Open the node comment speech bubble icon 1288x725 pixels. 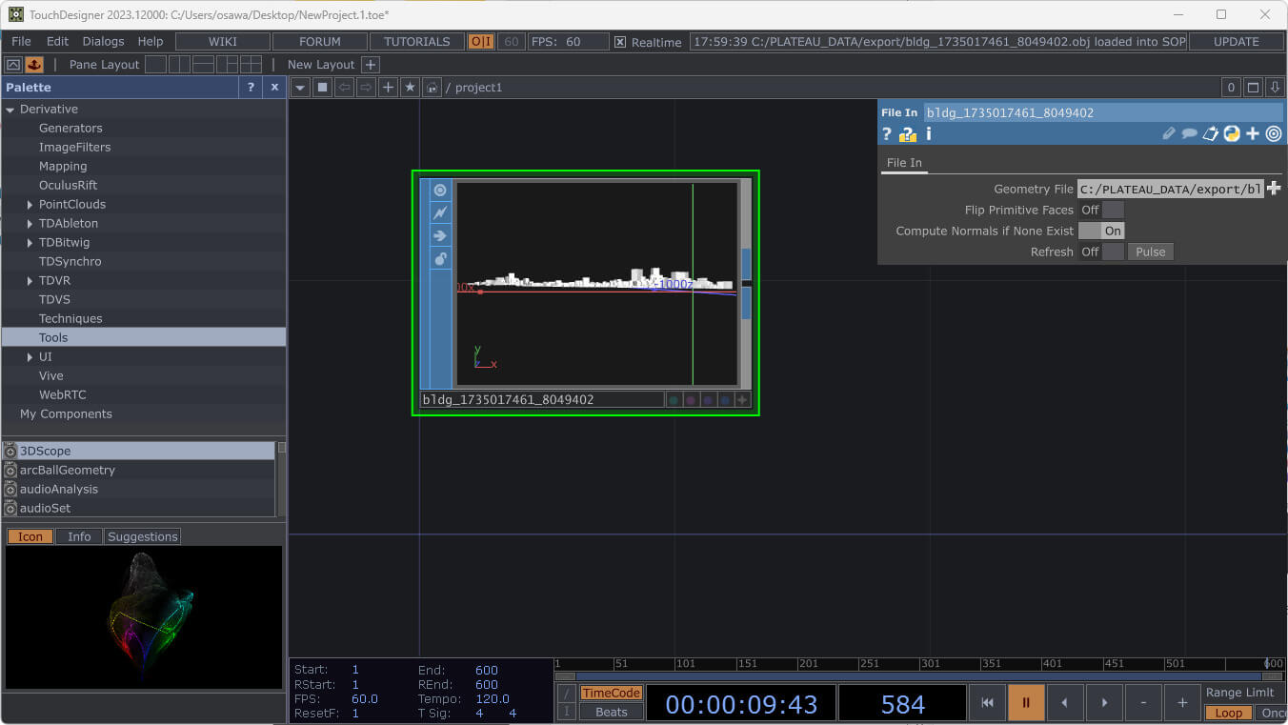coord(1190,134)
